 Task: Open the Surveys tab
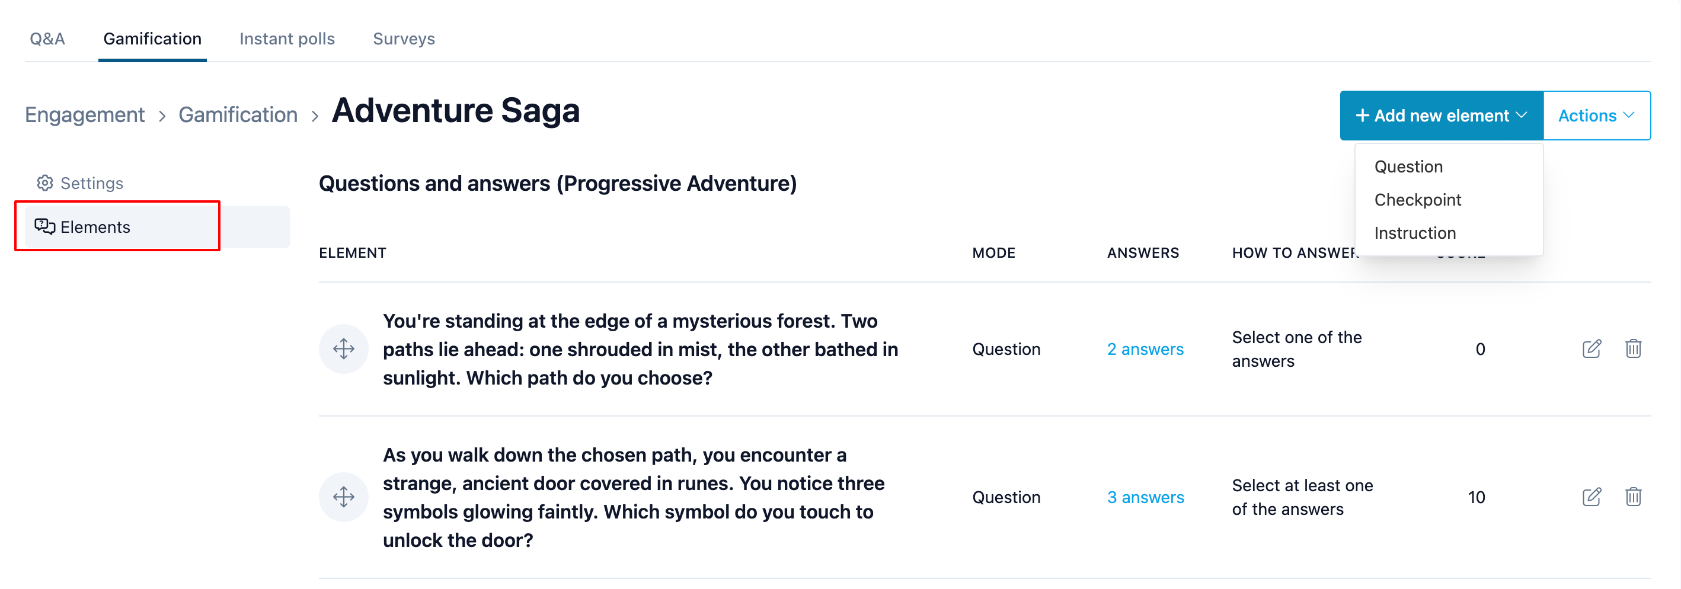click(x=403, y=39)
